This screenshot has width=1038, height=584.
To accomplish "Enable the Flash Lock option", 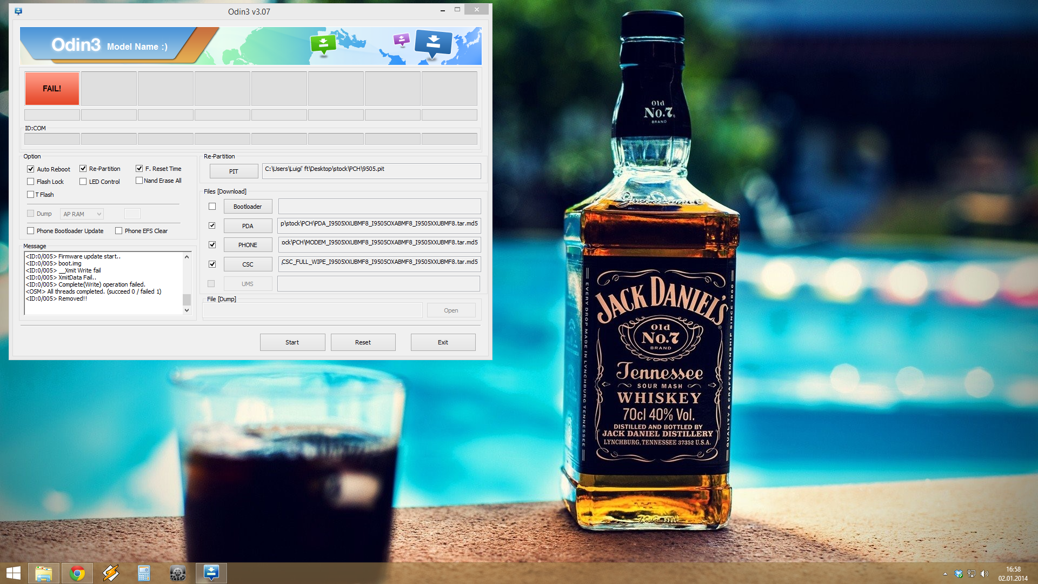I will click(x=31, y=182).
